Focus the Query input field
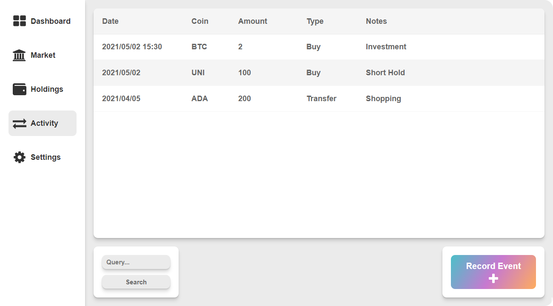Screen dimensions: 553x306 pyautogui.click(x=136, y=262)
